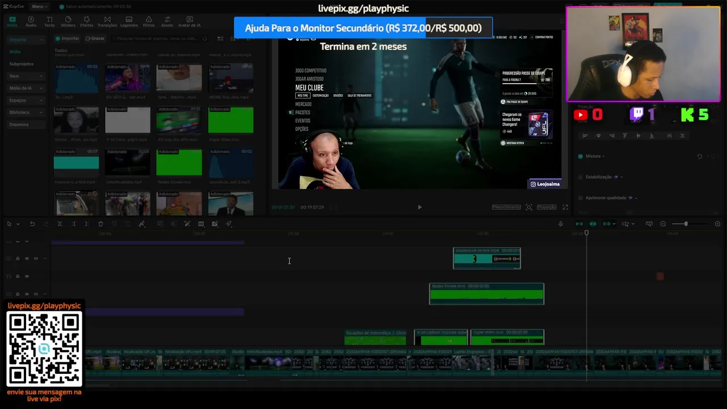The width and height of the screenshot is (727, 409).
Task: Enable the Estabilização checkbox
Action: [x=580, y=177]
